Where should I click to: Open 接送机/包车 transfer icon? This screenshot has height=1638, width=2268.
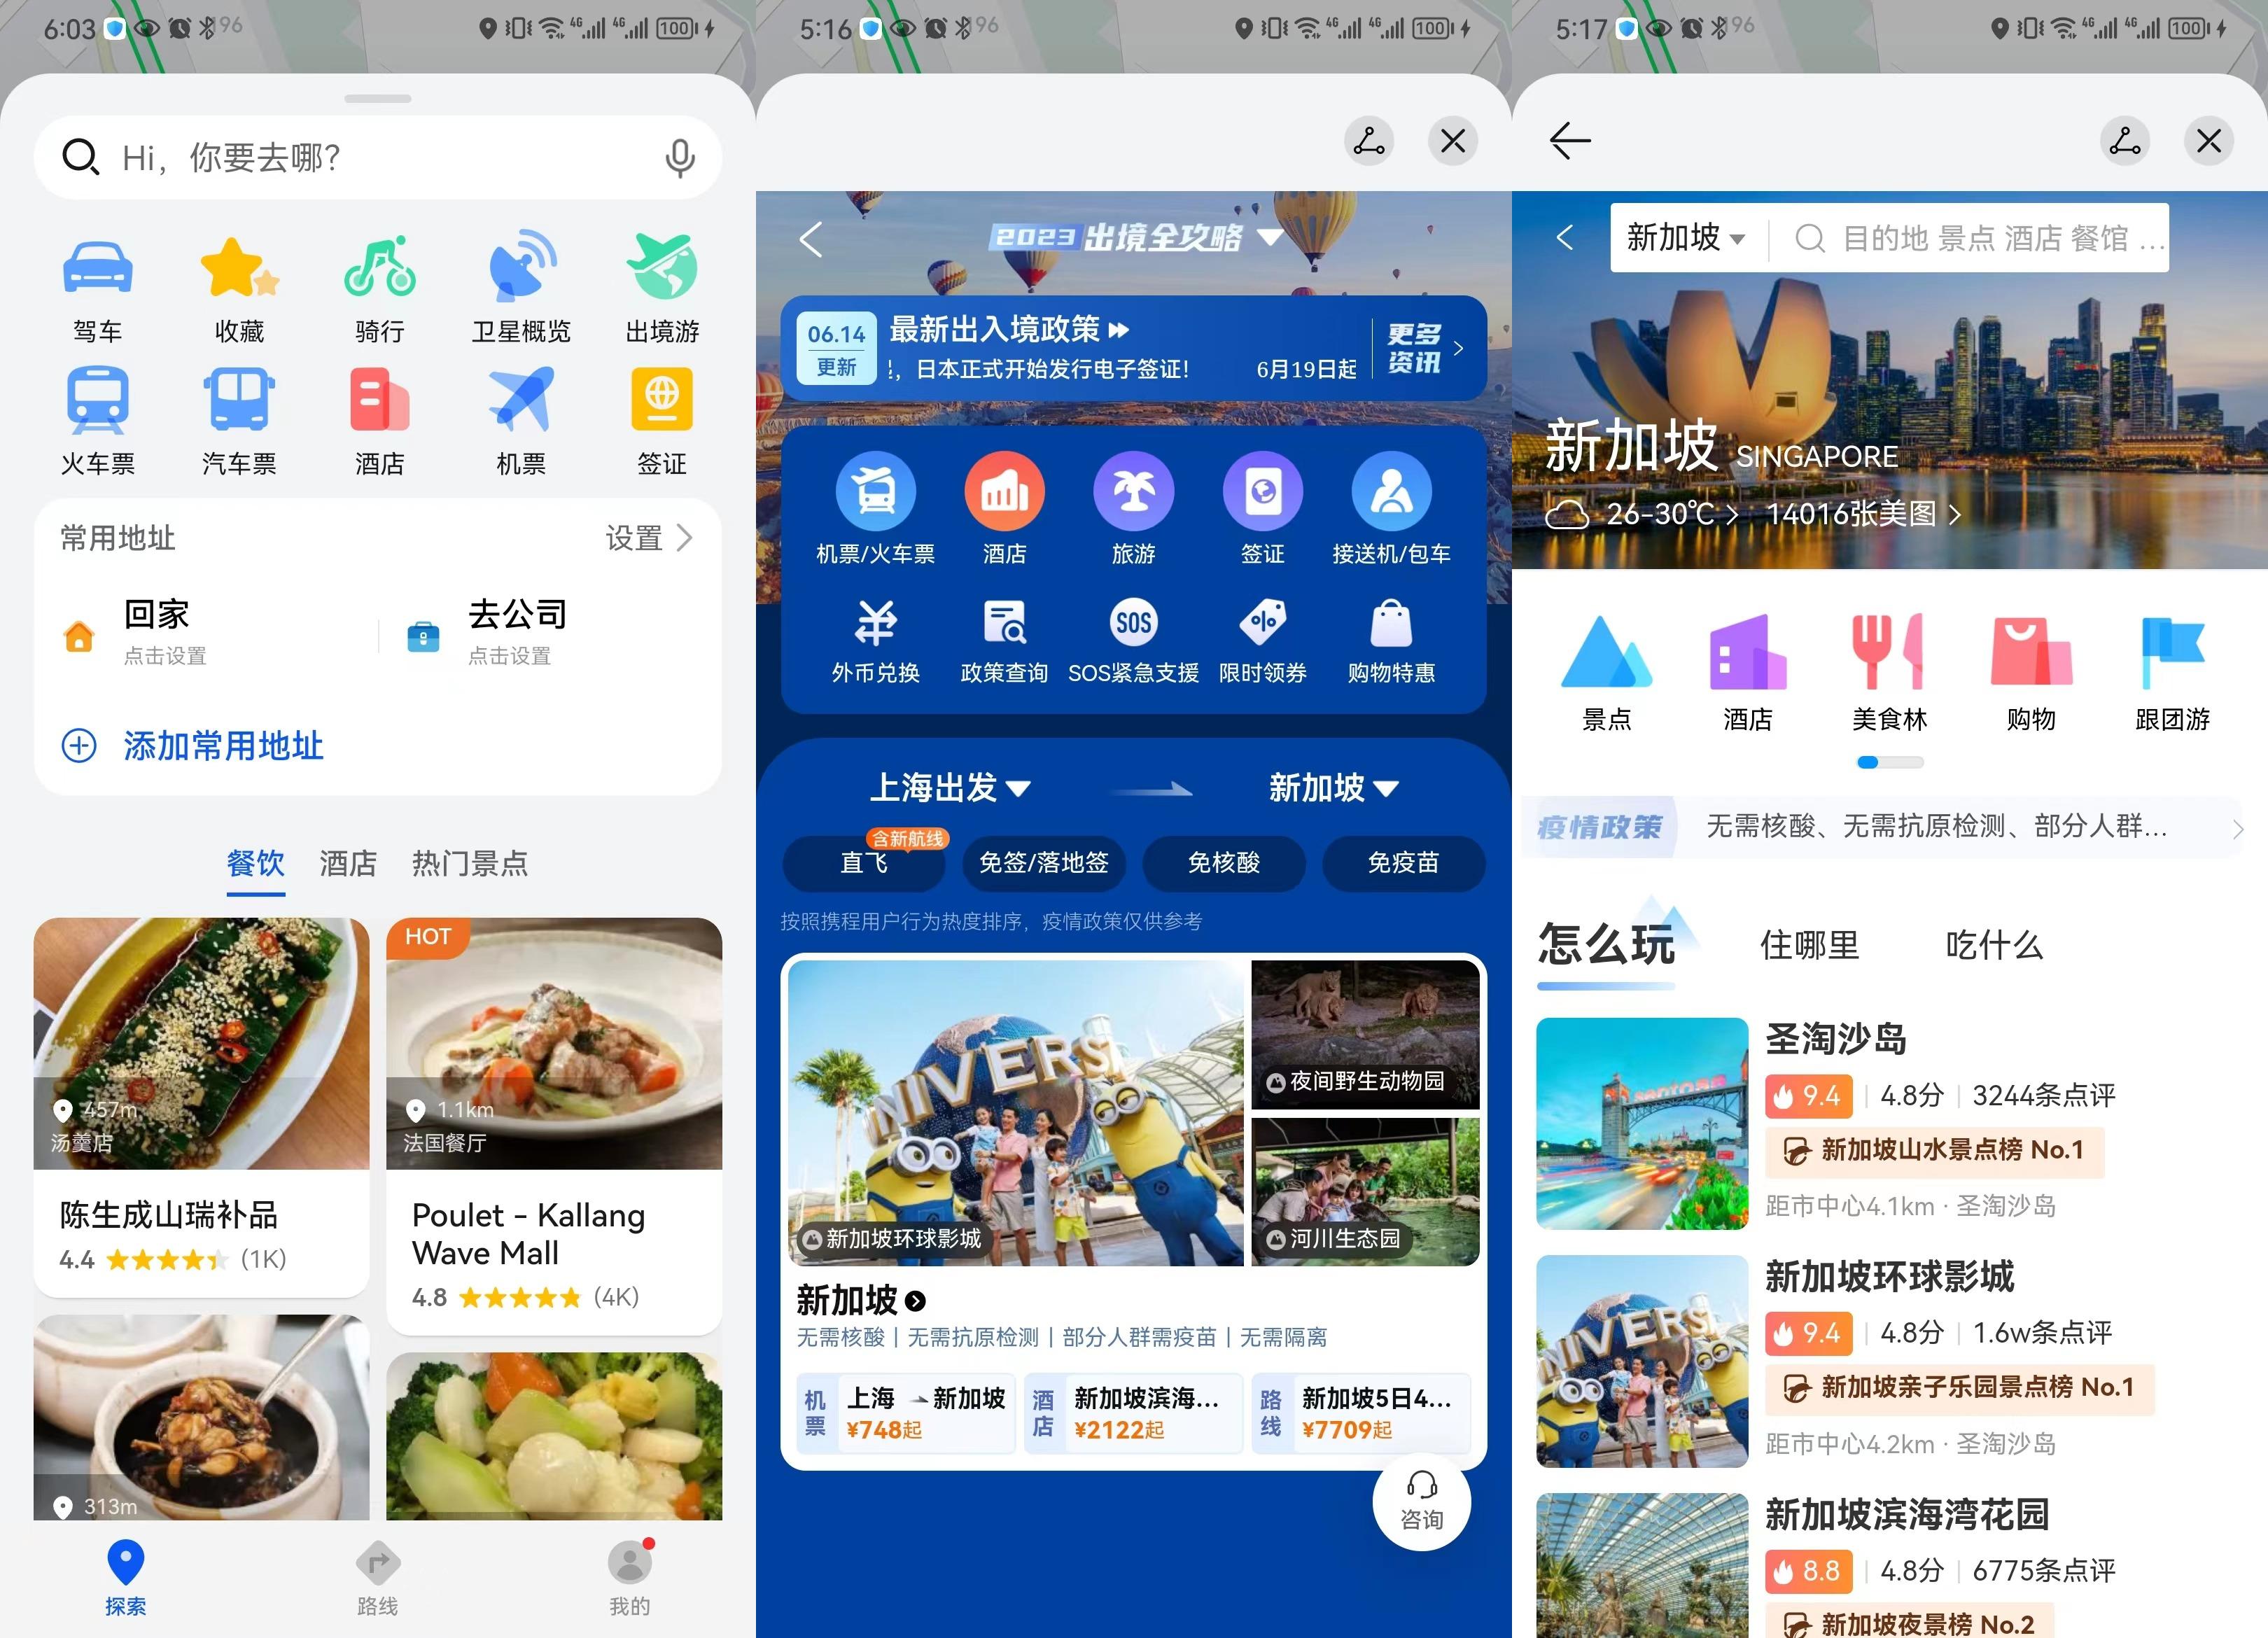pos(1391,491)
